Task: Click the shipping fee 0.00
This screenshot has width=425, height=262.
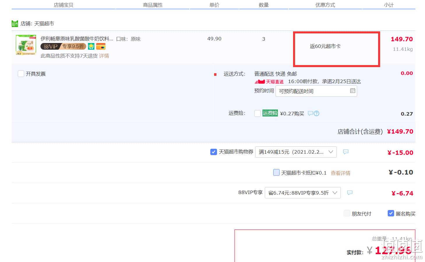Action: coord(407,73)
